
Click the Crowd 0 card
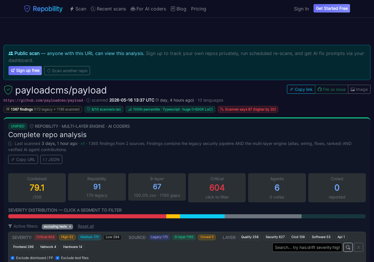(x=337, y=188)
